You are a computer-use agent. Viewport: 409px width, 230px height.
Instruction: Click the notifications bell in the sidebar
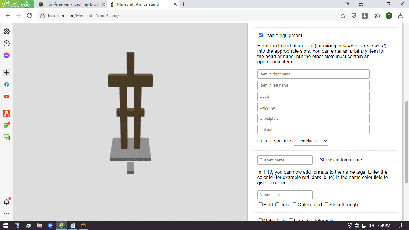(7, 202)
